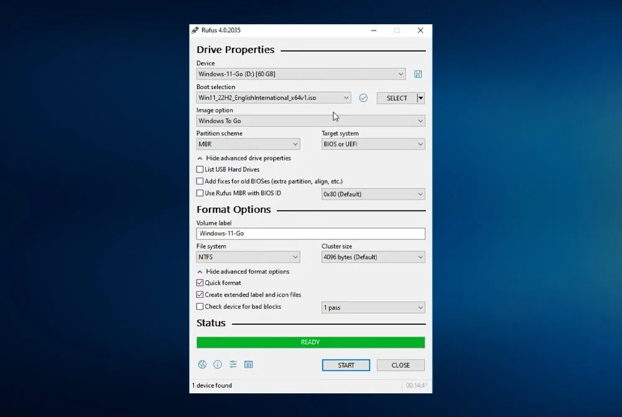
Task: Open the Cluster size dropdown
Action: [373, 257]
